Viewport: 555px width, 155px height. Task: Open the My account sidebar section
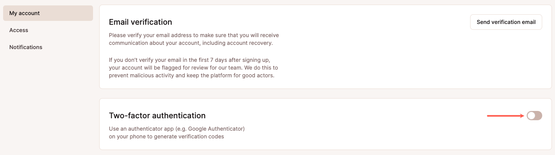[25, 13]
